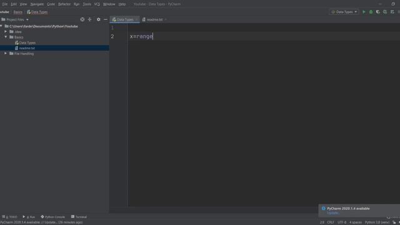Click the restore window button in title bar
Viewport: 400px width, 225px height.
click(393, 4)
